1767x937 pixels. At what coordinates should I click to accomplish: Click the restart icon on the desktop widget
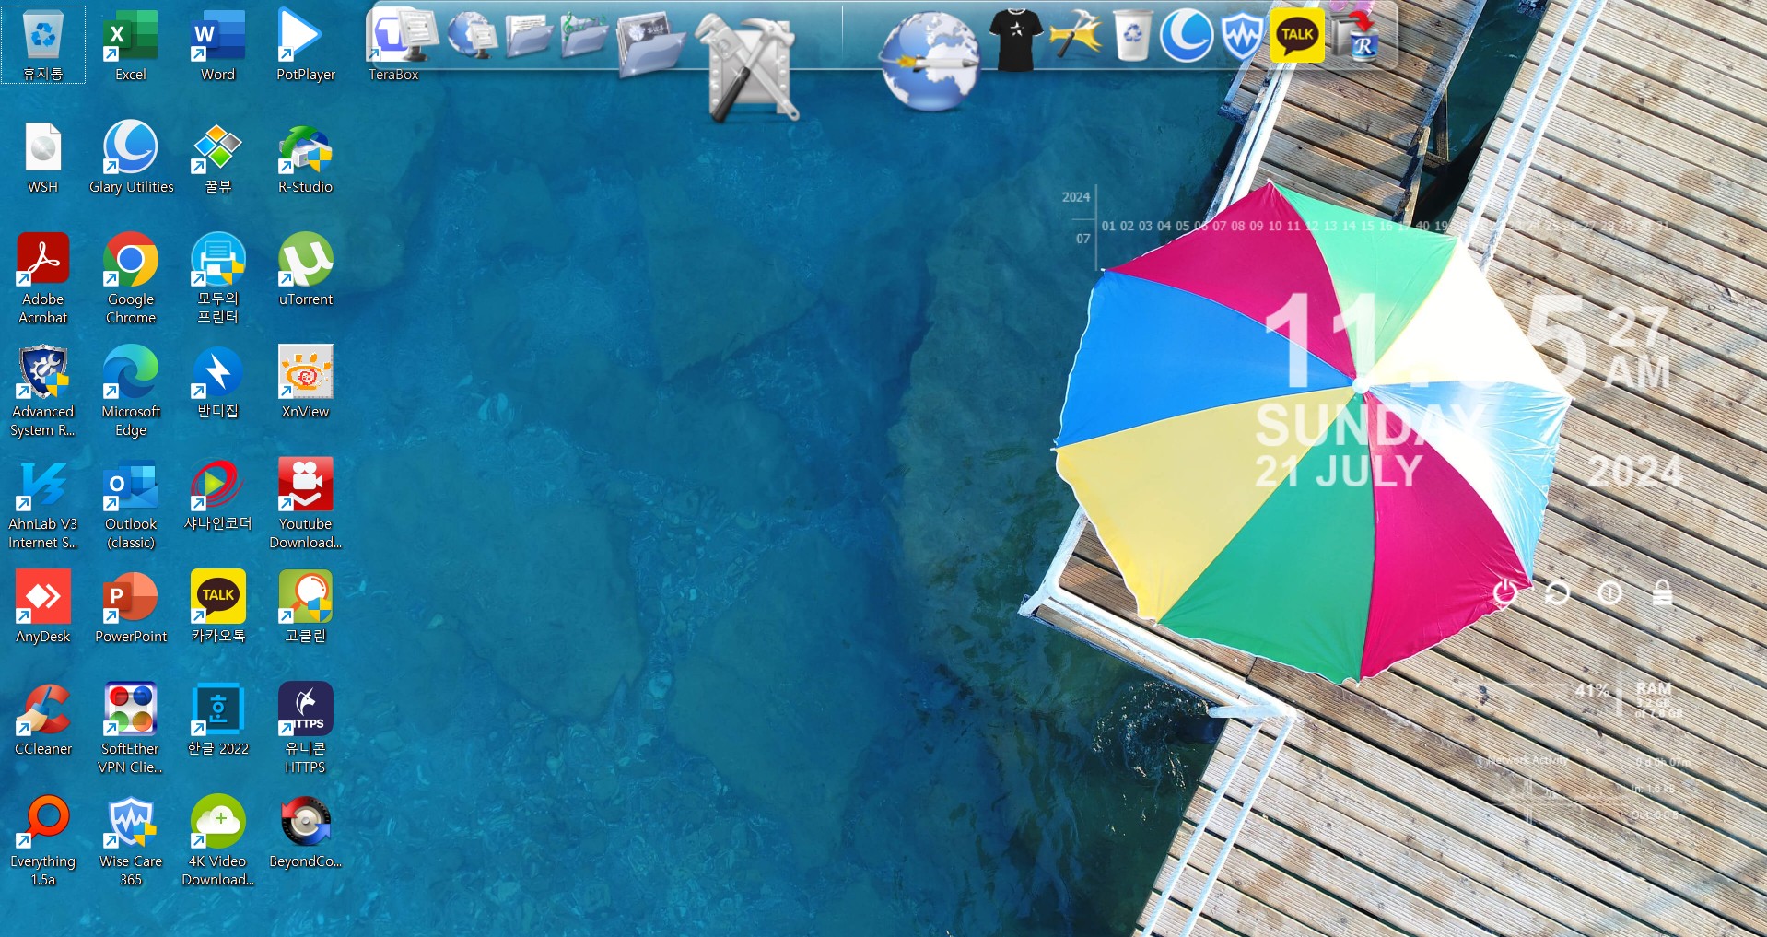point(1557,592)
